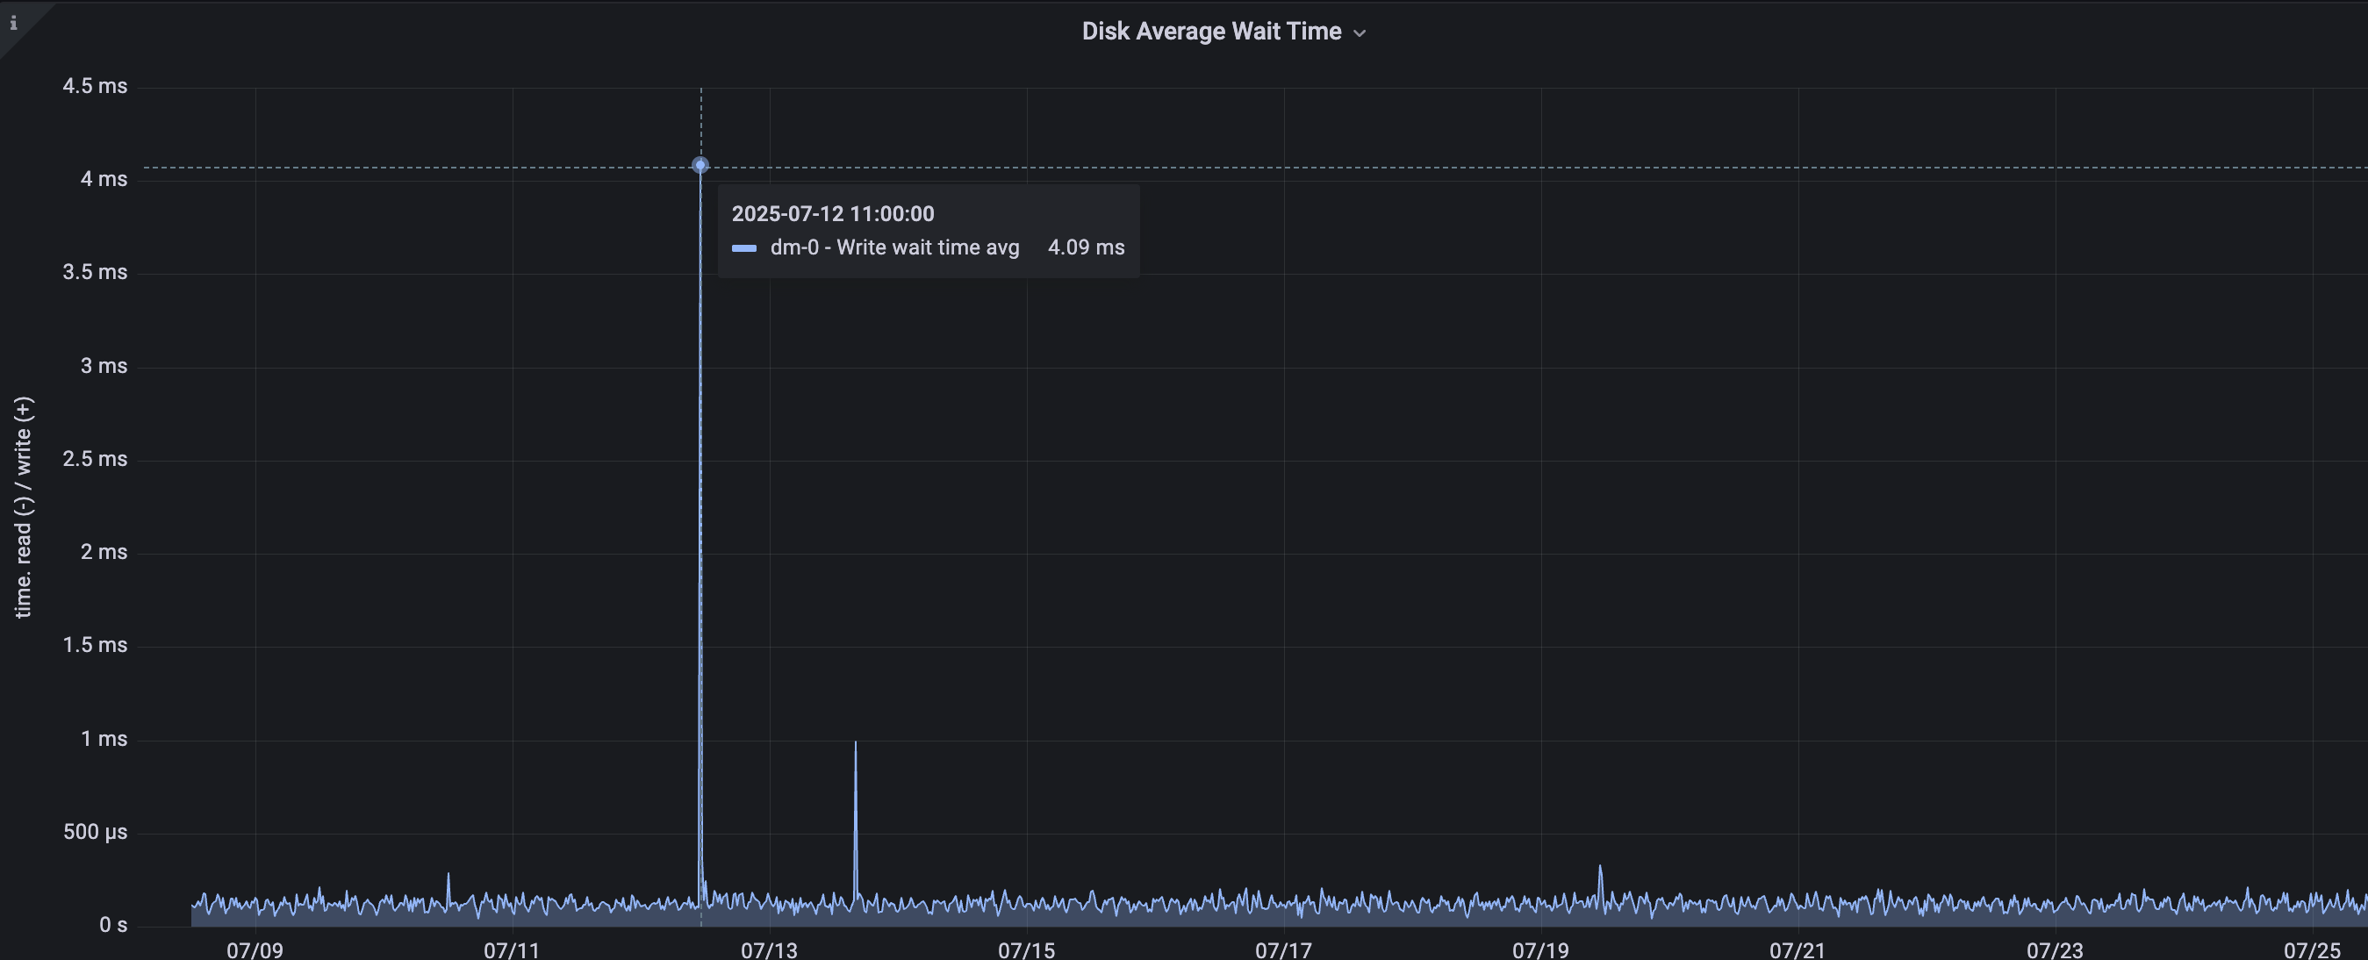
Task: Open the Disk Average Wait Time panel menu
Action: 1361,31
